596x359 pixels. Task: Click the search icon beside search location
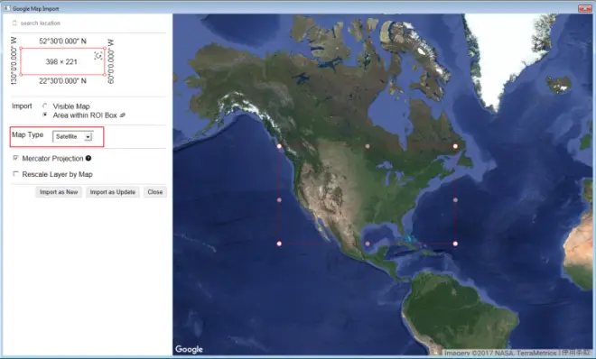click(14, 23)
